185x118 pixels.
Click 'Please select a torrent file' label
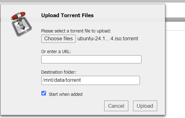point(76,31)
